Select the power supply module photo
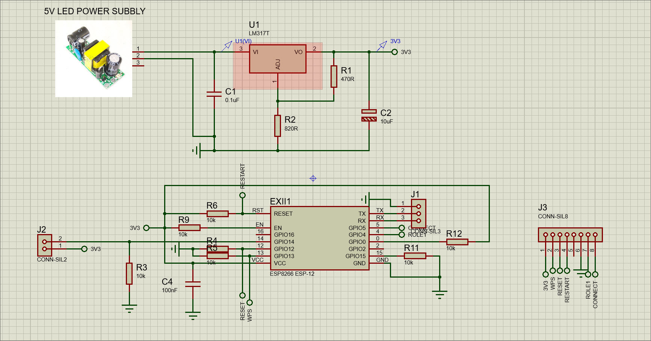This screenshot has height=341, width=651. tap(94, 59)
